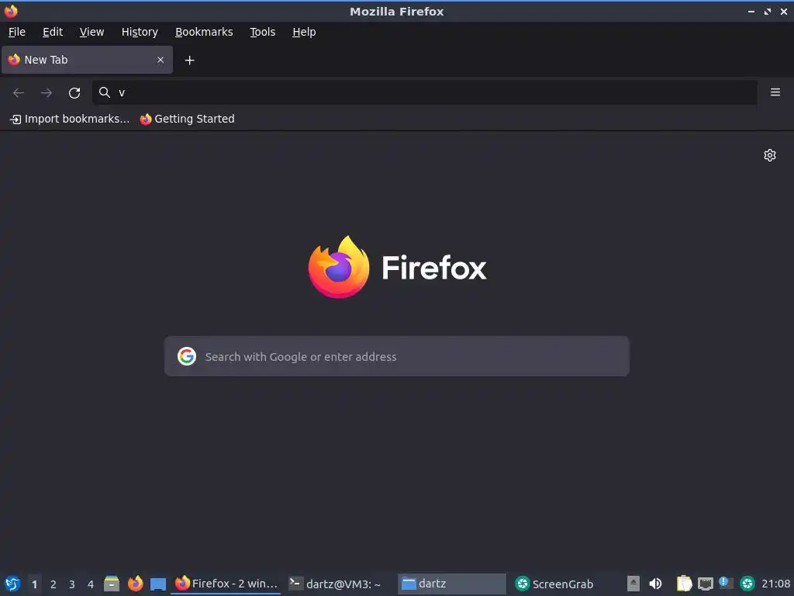The height and width of the screenshot is (596, 794).
Task: Open the History menu
Action: tap(140, 32)
